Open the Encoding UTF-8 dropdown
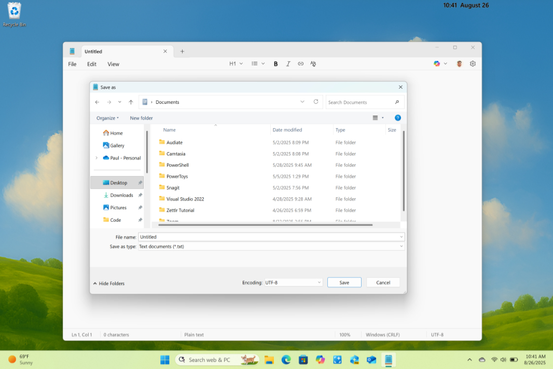Viewport: 553px width, 369px height. [293, 282]
